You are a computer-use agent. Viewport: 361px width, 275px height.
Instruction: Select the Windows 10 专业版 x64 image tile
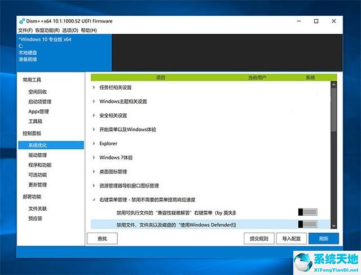(64, 52)
